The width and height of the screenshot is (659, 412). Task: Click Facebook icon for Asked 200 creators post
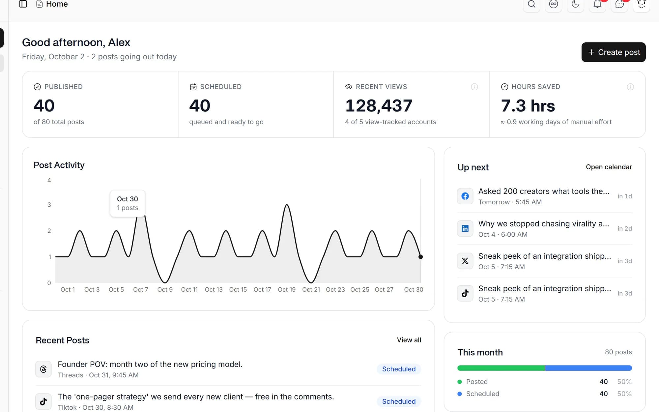pyautogui.click(x=465, y=196)
